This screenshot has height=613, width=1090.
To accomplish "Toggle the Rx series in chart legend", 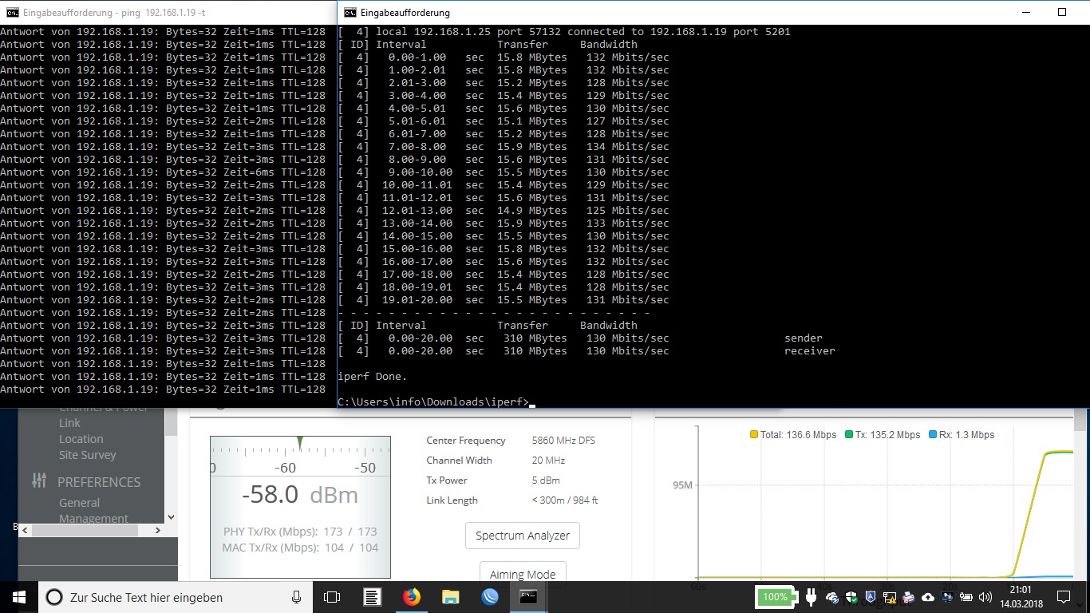I will click(961, 435).
